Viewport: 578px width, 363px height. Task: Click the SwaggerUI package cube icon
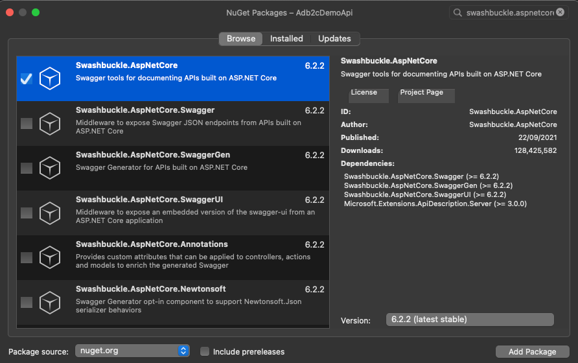click(50, 213)
